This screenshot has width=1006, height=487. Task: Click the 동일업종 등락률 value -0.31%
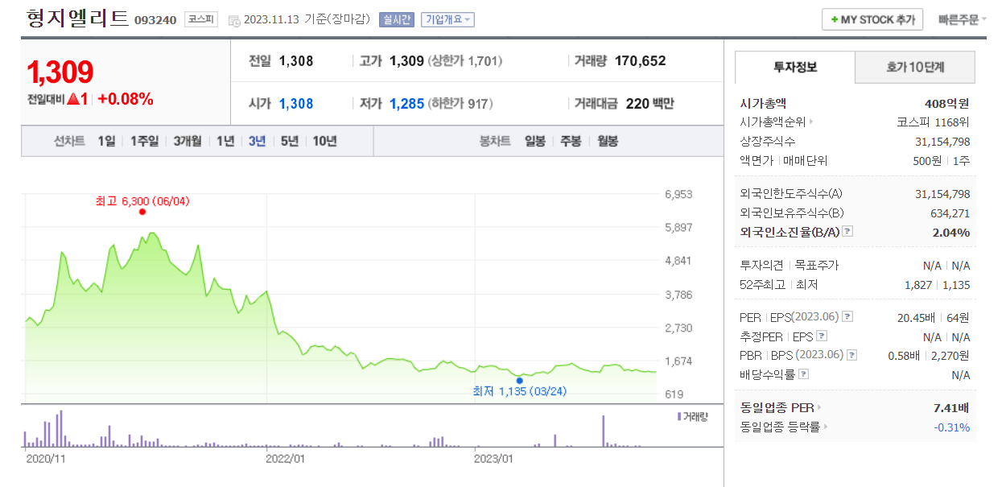pos(952,427)
